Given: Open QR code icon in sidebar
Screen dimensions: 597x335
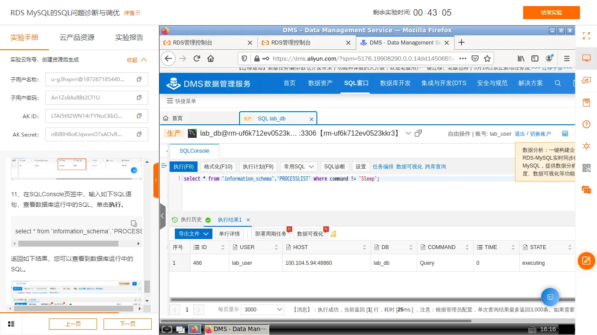Looking at the screenshot, I should (587, 168).
